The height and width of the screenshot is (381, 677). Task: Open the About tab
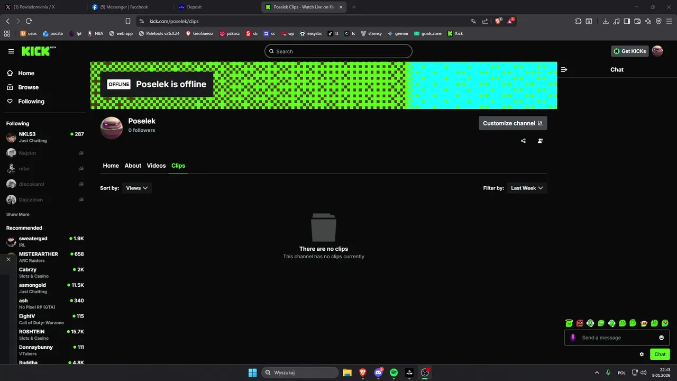click(x=133, y=166)
